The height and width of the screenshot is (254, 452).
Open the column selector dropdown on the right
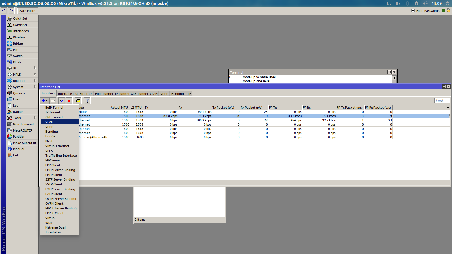(x=448, y=107)
